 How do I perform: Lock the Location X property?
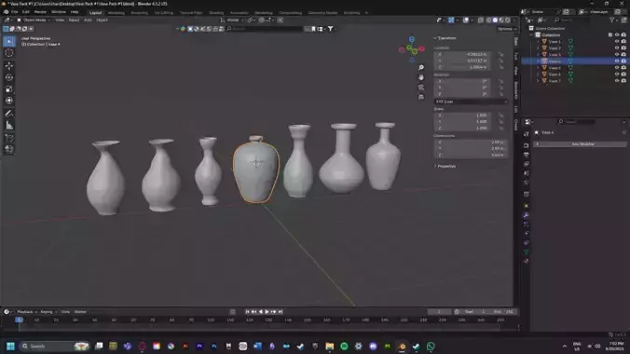click(501, 54)
